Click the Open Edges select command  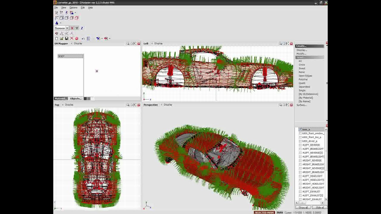[x=305, y=76]
